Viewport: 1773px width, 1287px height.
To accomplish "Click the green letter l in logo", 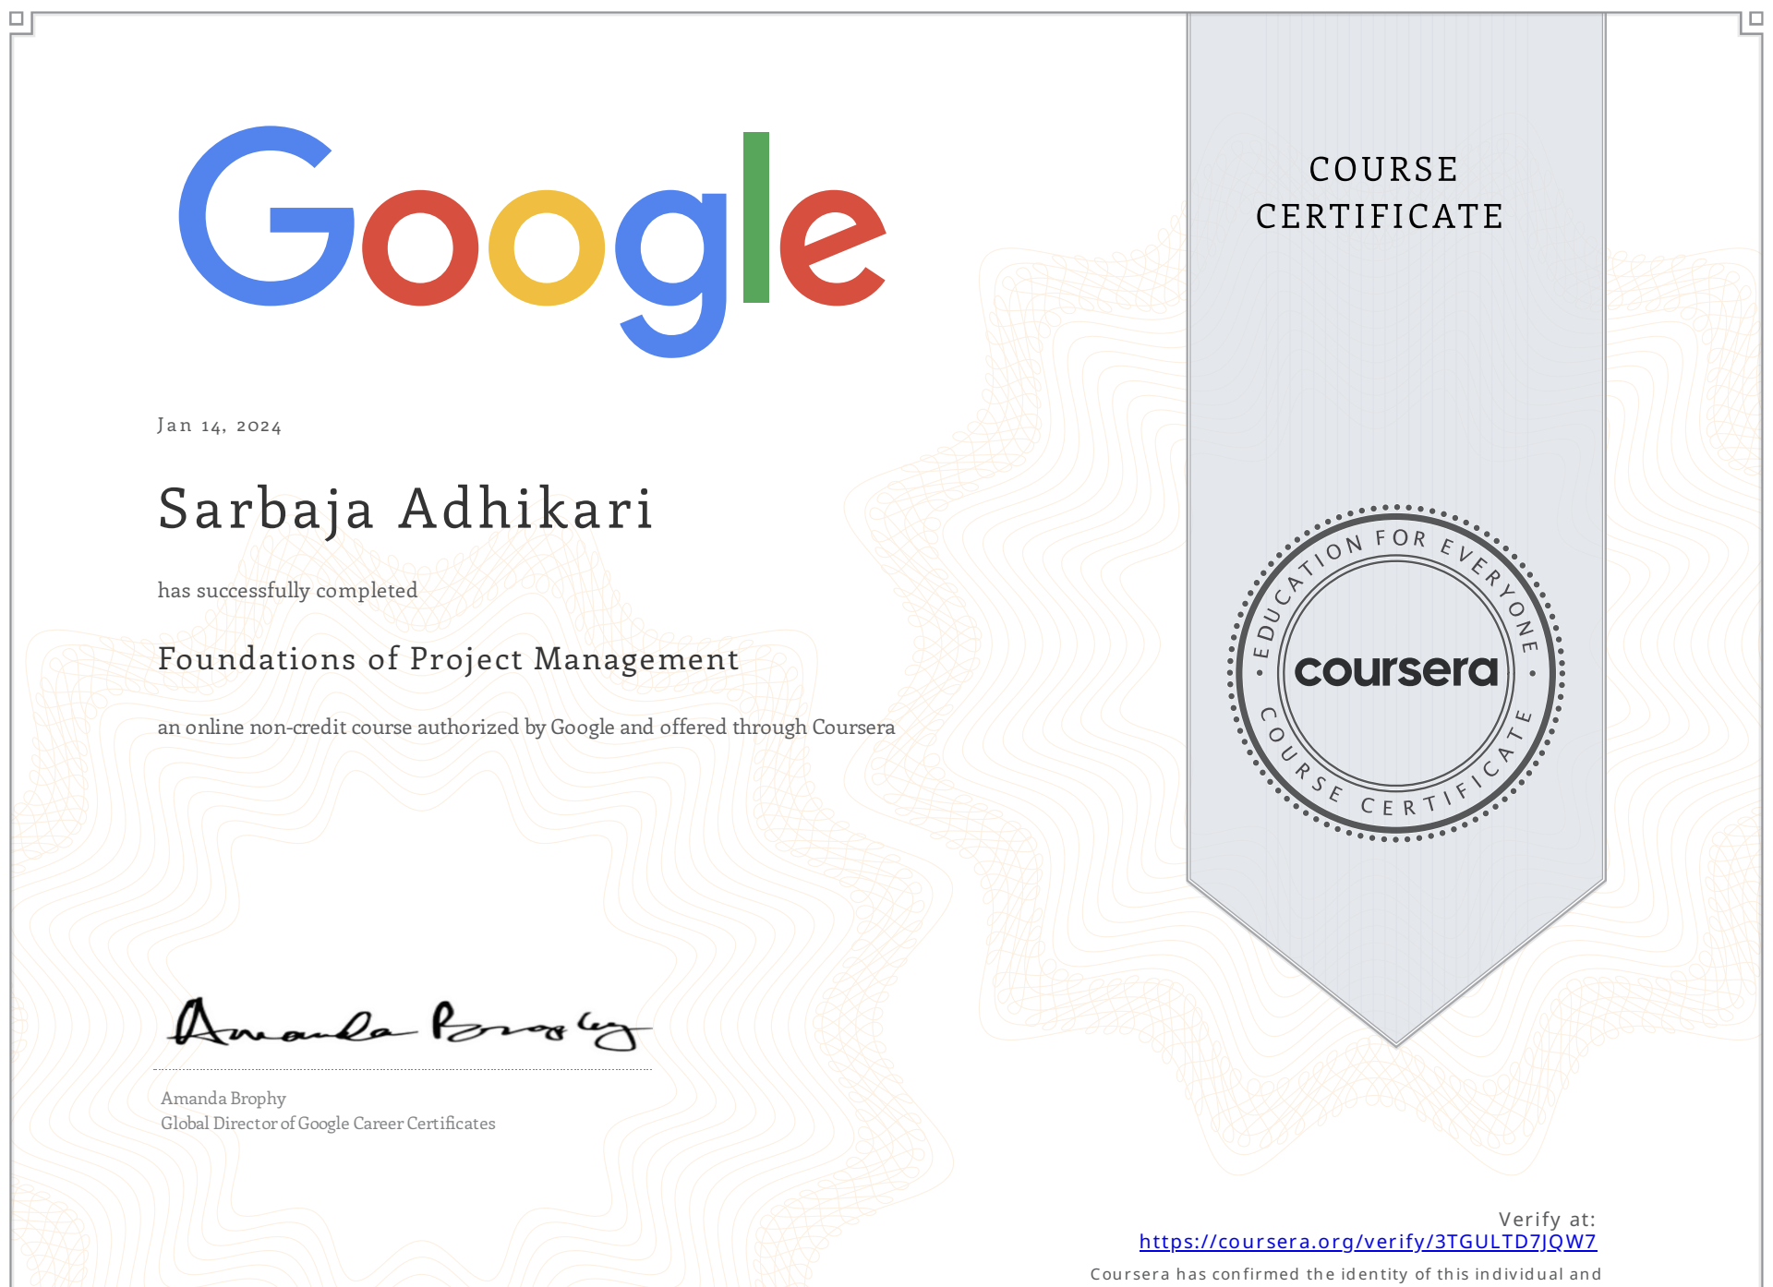I will pos(755,218).
